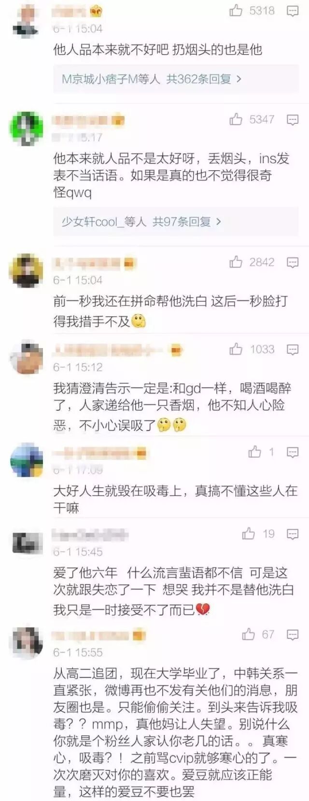Viewport: 309px width, 801px height.
Task: Open avatar of first commenter at top
Action: pos(26,20)
